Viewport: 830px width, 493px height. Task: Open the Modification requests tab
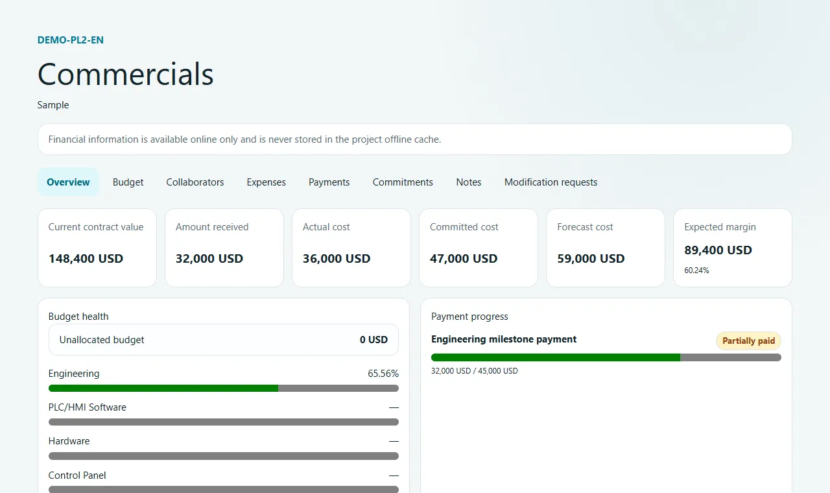pyautogui.click(x=551, y=182)
